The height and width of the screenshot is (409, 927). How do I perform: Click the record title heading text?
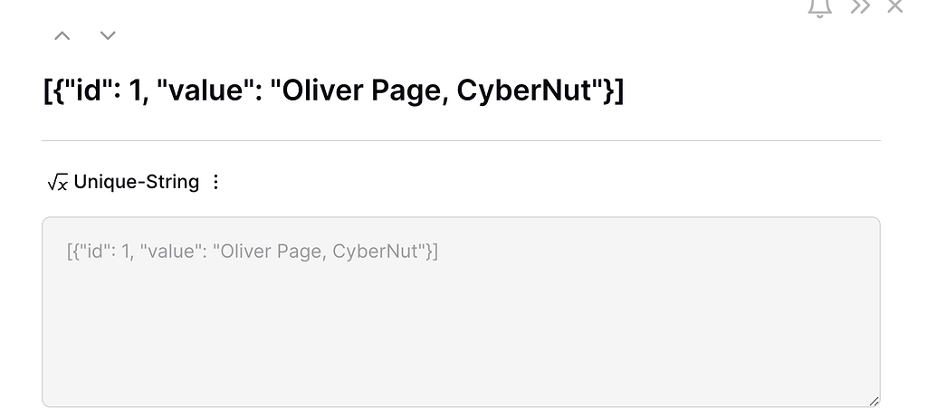click(x=333, y=91)
